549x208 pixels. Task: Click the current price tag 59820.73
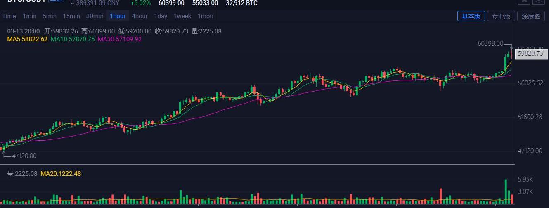[x=530, y=53]
